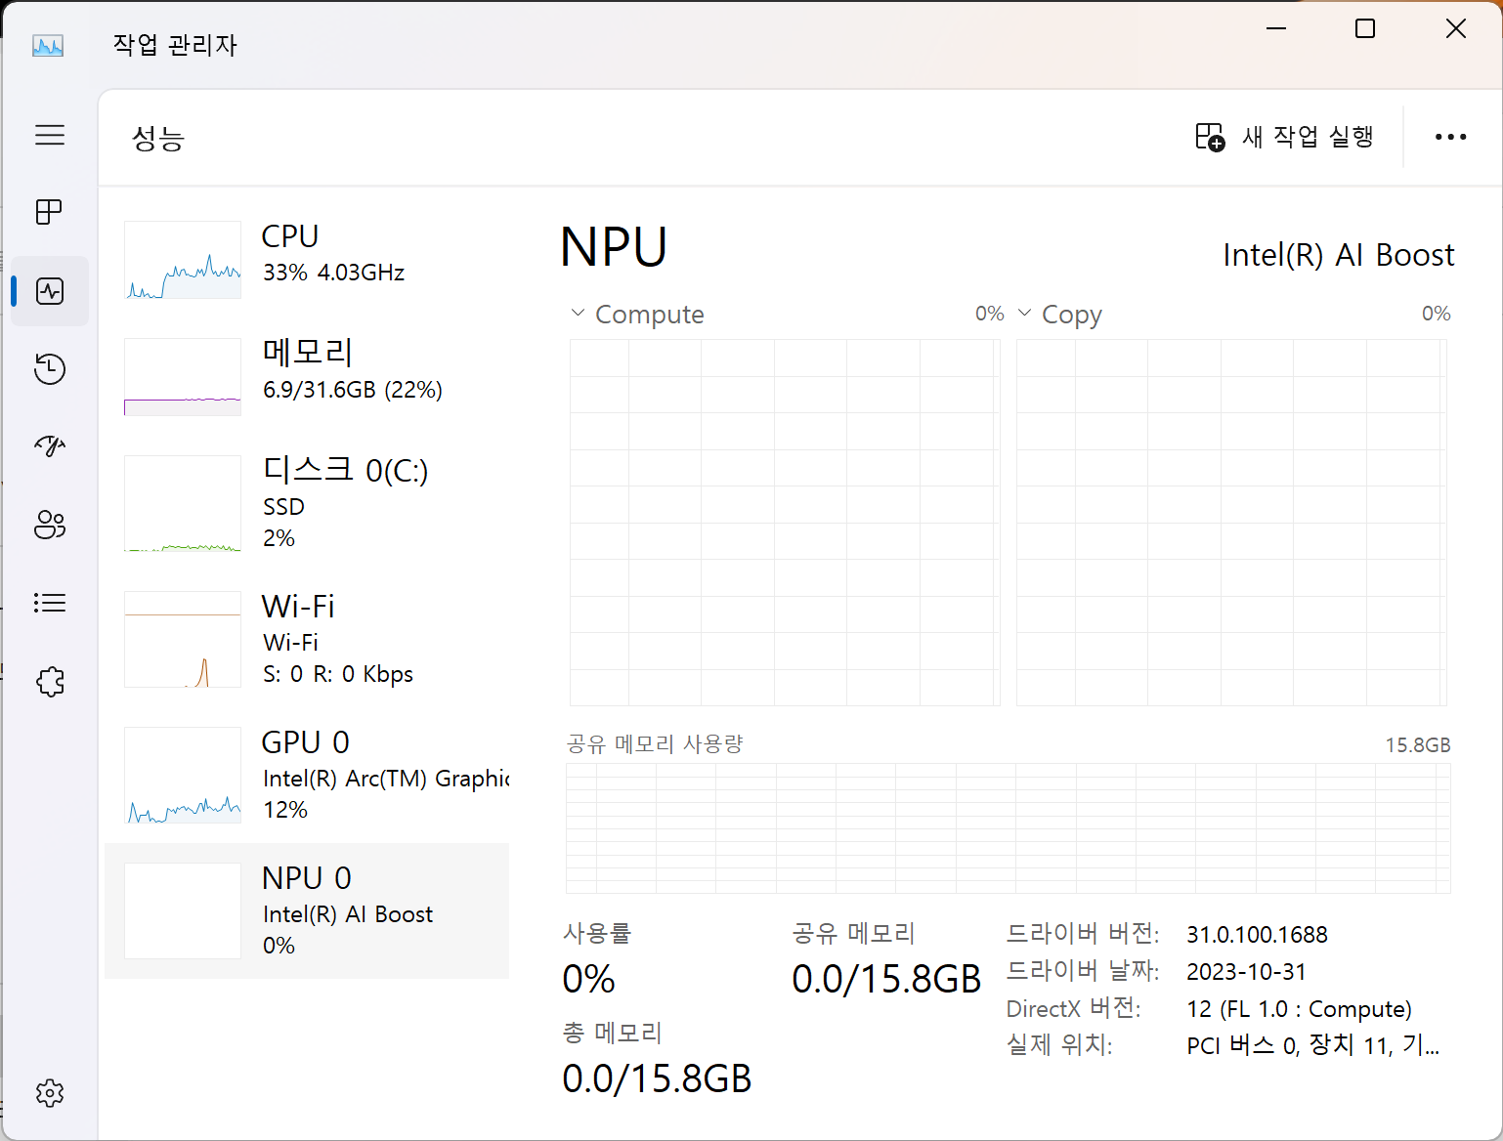This screenshot has height=1141, width=1503.
Task: Click the DirectX 버전 label
Action: 1074,1008
